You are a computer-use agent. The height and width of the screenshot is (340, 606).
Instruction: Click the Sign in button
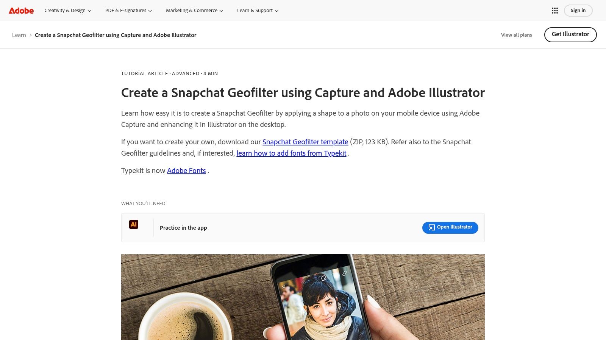click(x=578, y=10)
